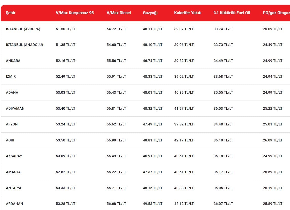The height and width of the screenshot is (210, 290).
Task: Click Adana's 35.55 TL/LT Fuel Oil value
Action: pyautogui.click(x=223, y=92)
